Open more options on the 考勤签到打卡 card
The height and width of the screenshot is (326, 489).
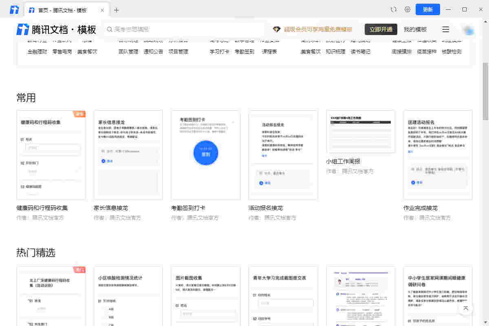233,121
